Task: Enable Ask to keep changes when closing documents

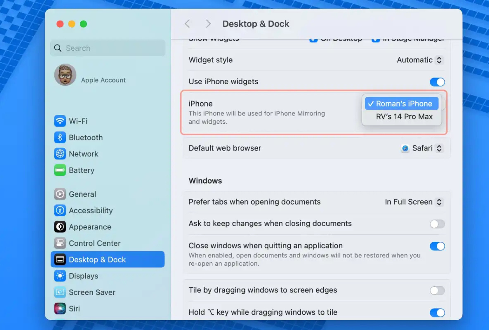Action: [437, 224]
